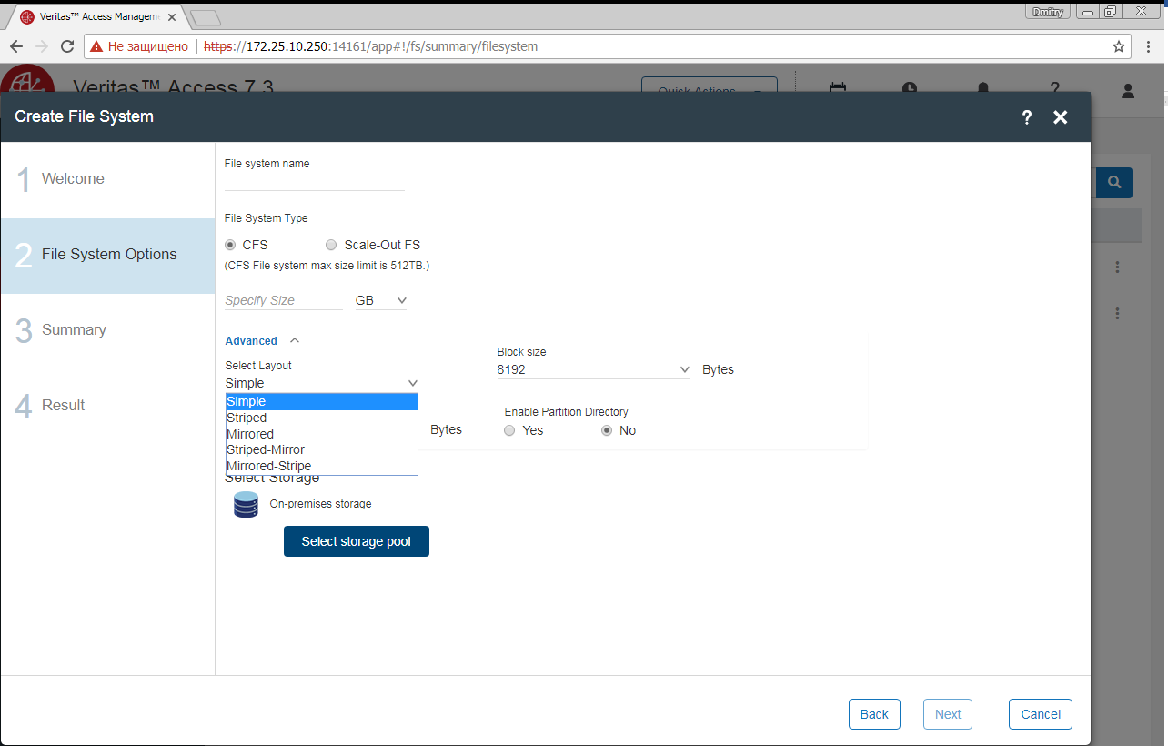1168x746 pixels.
Task: Open the upper vertical ellipsis menu
Action: click(1116, 267)
